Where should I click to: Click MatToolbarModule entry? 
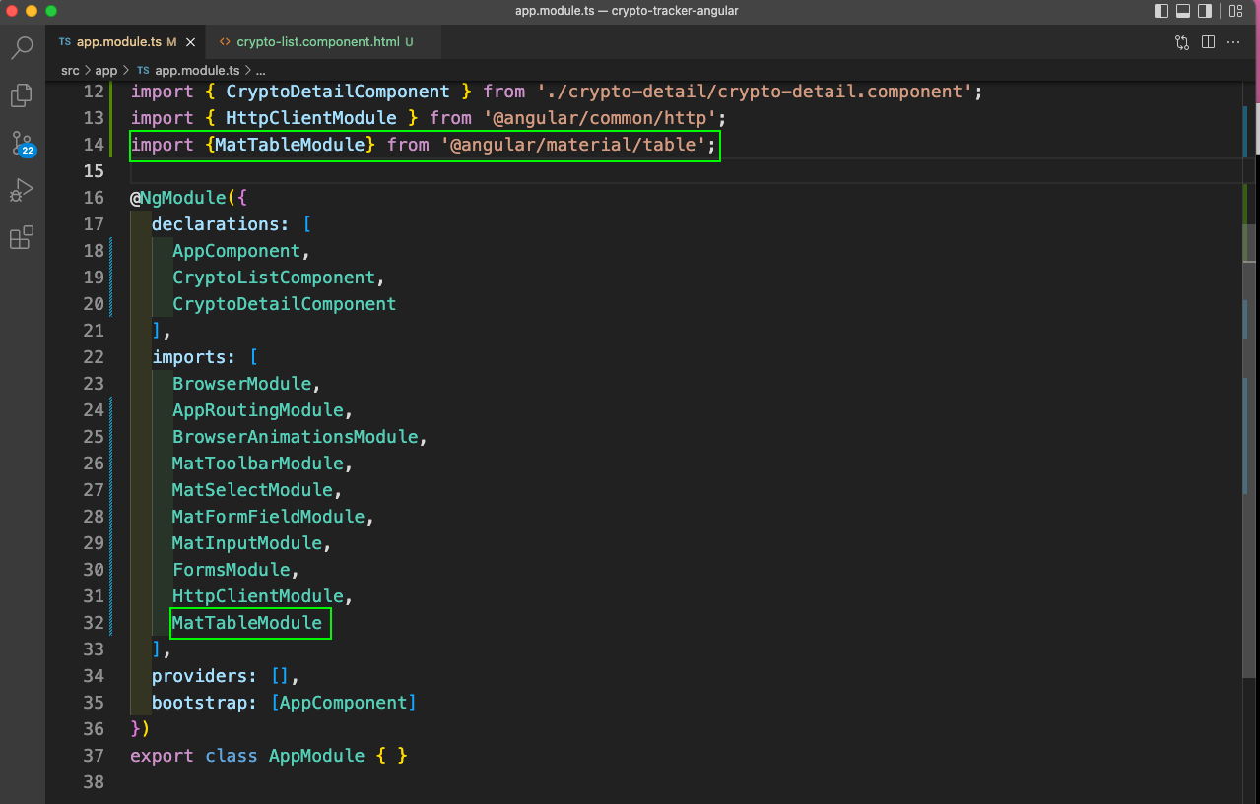258,464
